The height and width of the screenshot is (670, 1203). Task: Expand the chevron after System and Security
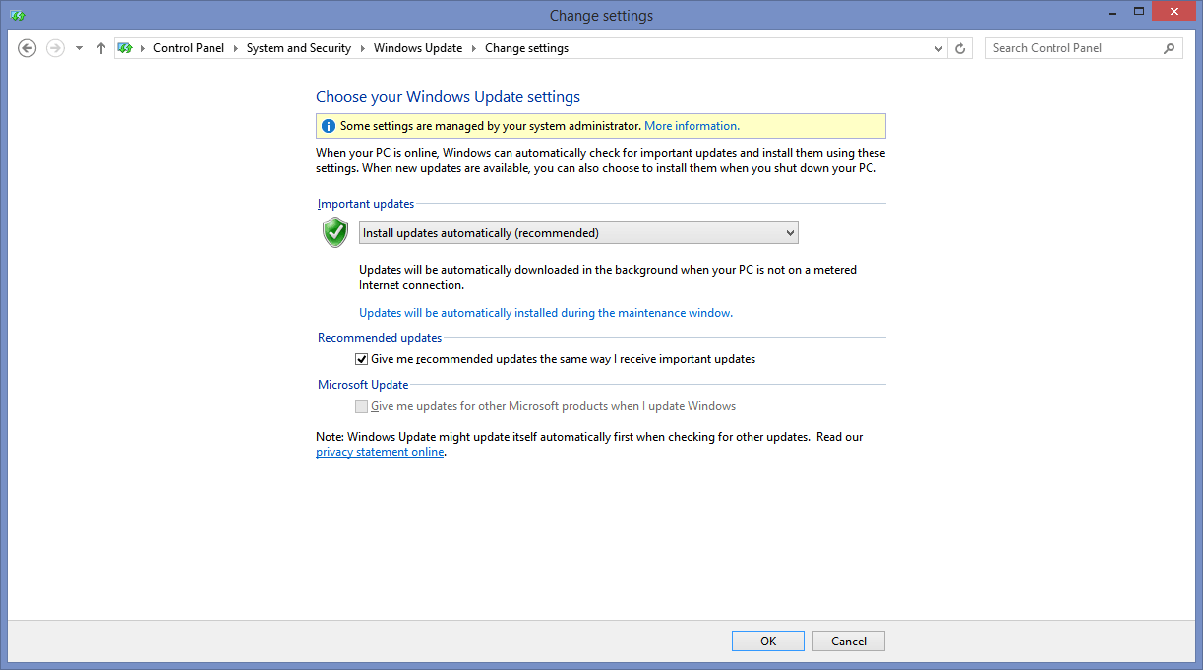coord(362,47)
